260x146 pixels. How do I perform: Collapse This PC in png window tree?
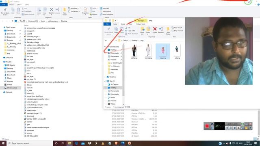pos(105,81)
